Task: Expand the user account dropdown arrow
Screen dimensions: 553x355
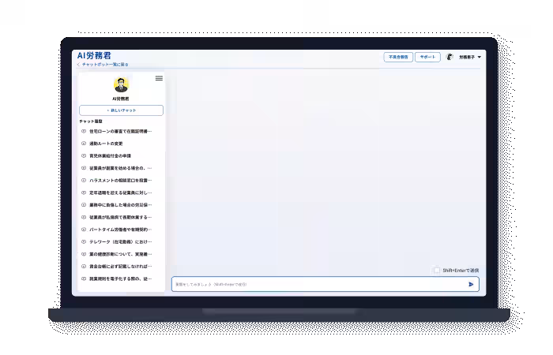Action: point(480,58)
